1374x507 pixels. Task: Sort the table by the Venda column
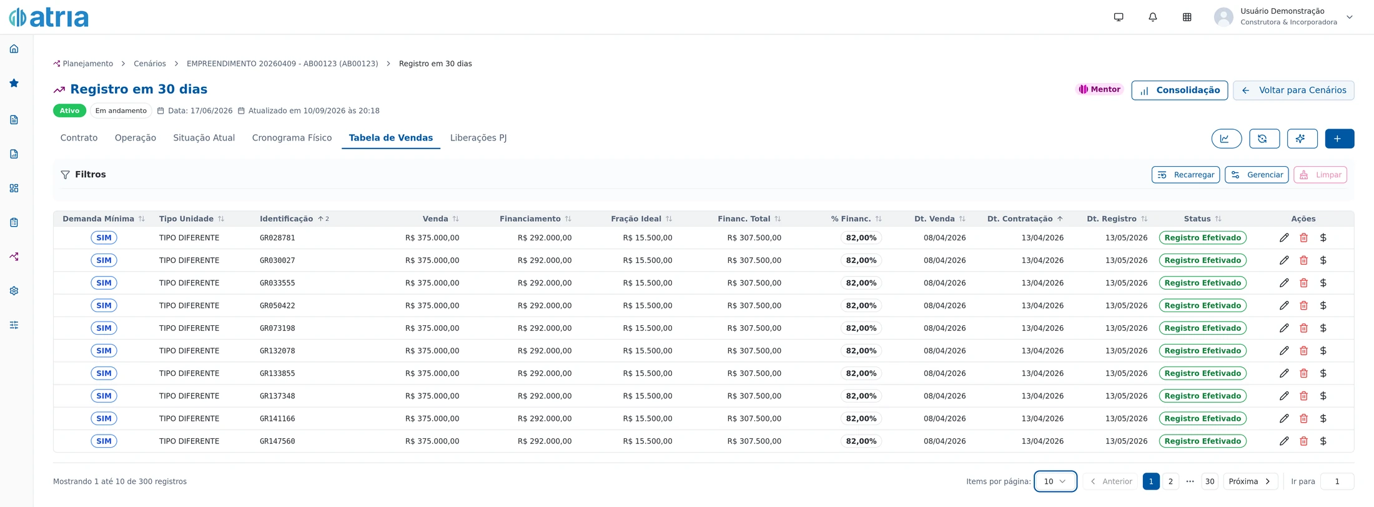[441, 219]
